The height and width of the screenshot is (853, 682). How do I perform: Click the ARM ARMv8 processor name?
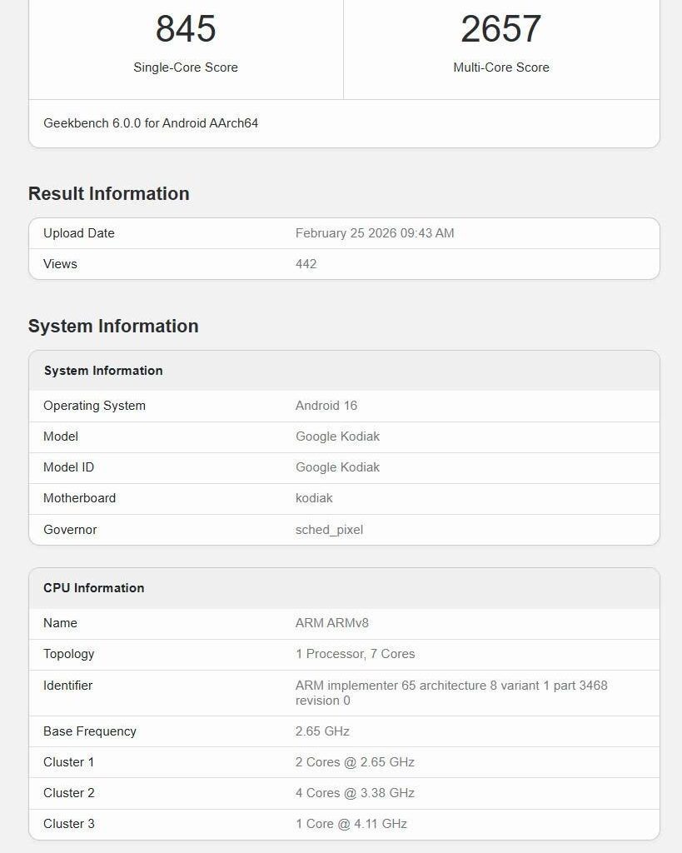[332, 623]
